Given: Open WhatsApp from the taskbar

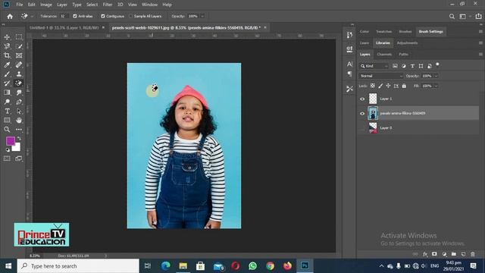Looking at the screenshot, I should (252, 266).
